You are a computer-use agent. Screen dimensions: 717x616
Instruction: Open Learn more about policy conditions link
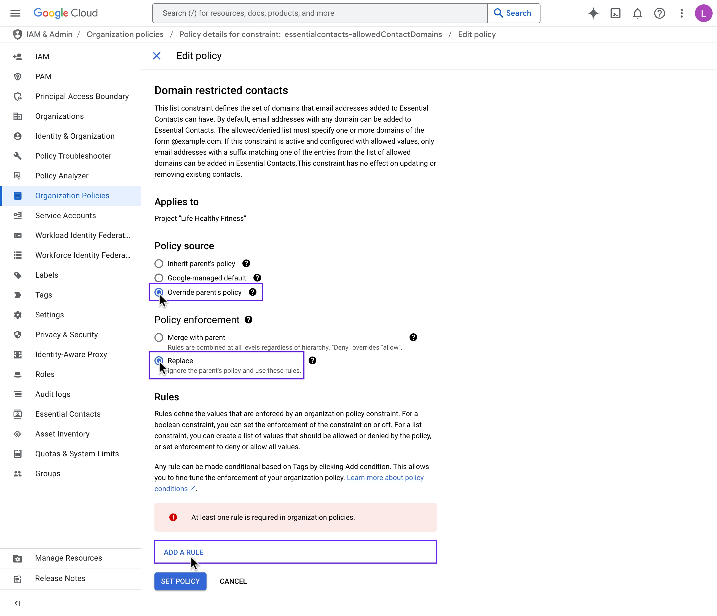point(385,478)
